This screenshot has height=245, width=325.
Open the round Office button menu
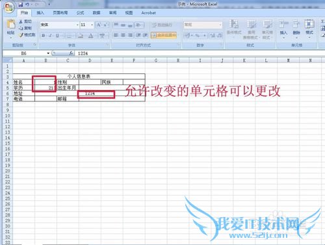[8, 8]
